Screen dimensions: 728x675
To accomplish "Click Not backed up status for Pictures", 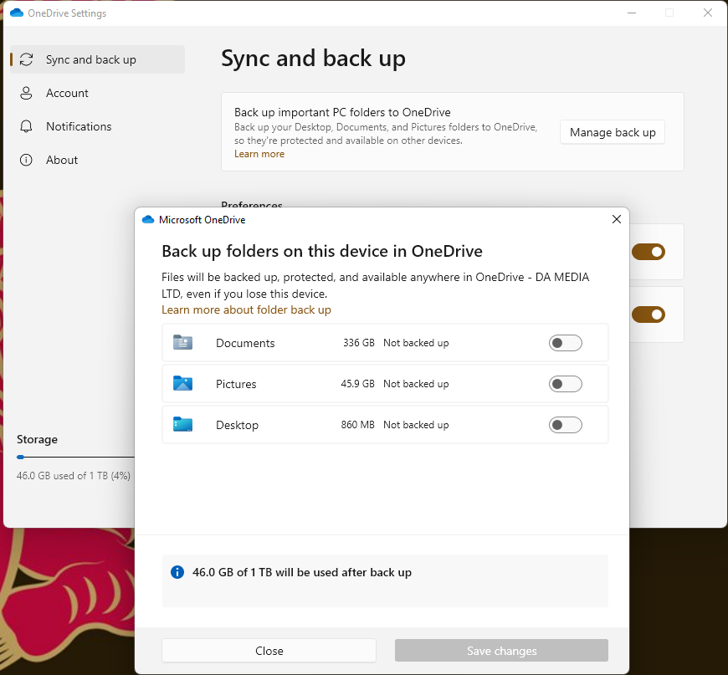I will pos(416,383).
